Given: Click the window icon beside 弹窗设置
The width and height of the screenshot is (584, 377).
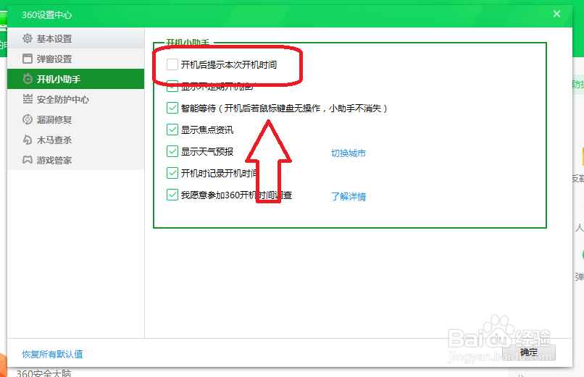Looking at the screenshot, I should pyautogui.click(x=28, y=59).
